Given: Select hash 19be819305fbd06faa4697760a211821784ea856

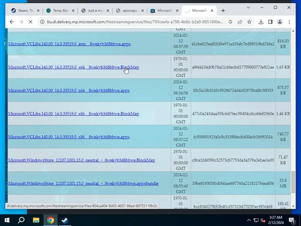Looking at the screenshot, I should (x=233, y=184).
